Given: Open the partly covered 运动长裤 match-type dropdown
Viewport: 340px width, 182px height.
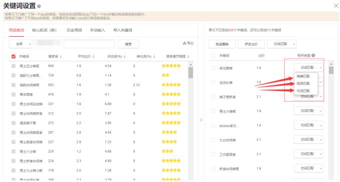Looking at the screenshot, I should pyautogui.click(x=320, y=82).
